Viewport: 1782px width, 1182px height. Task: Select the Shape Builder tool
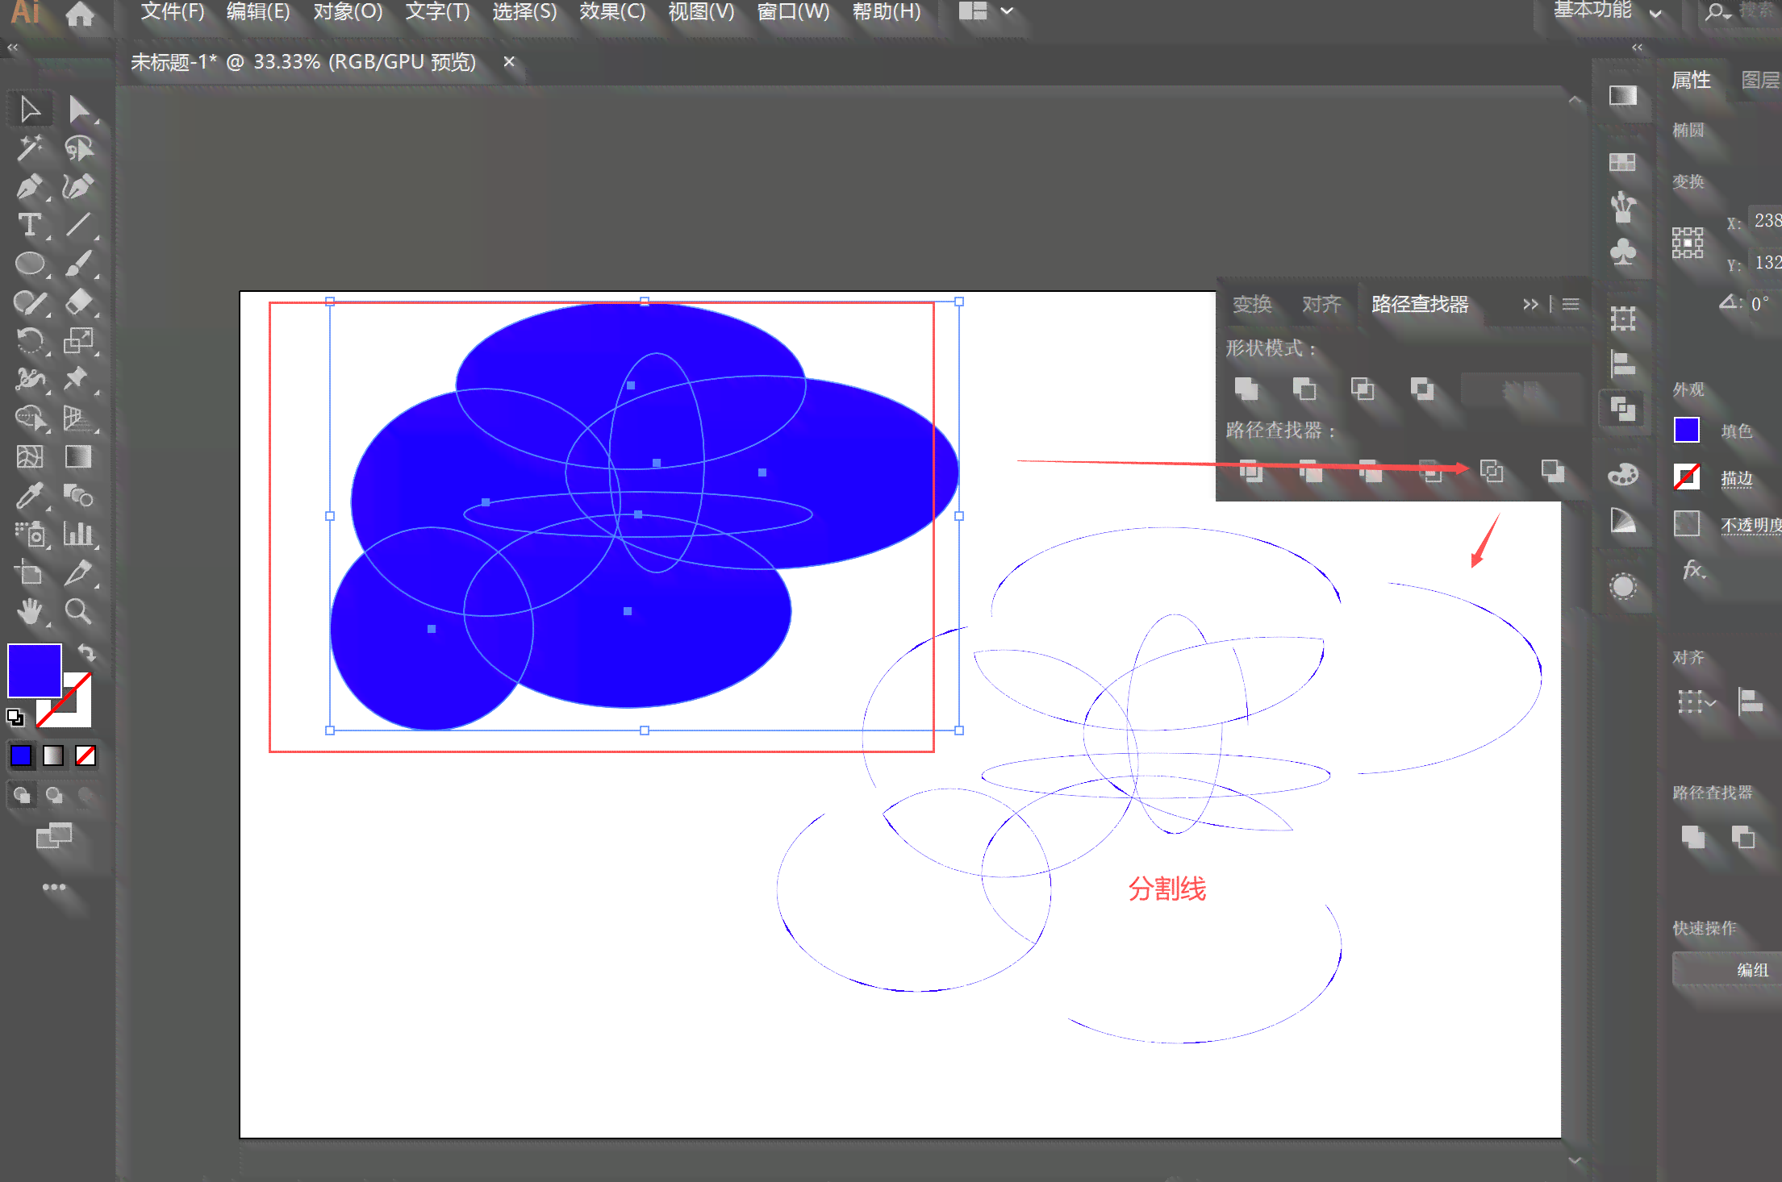pyautogui.click(x=30, y=418)
